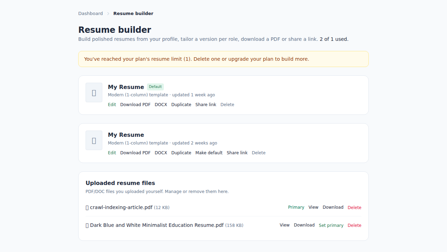Click the file icon beside Dark Blue Minimalist Resume

87,225
